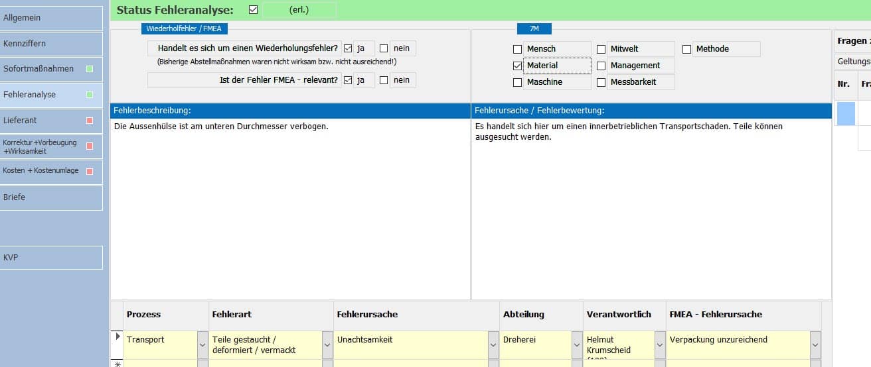Image resolution: width=871 pixels, height=367 pixels.
Task: Click red status indicator beside Kosten + Kostenumlage
Action: (90, 171)
